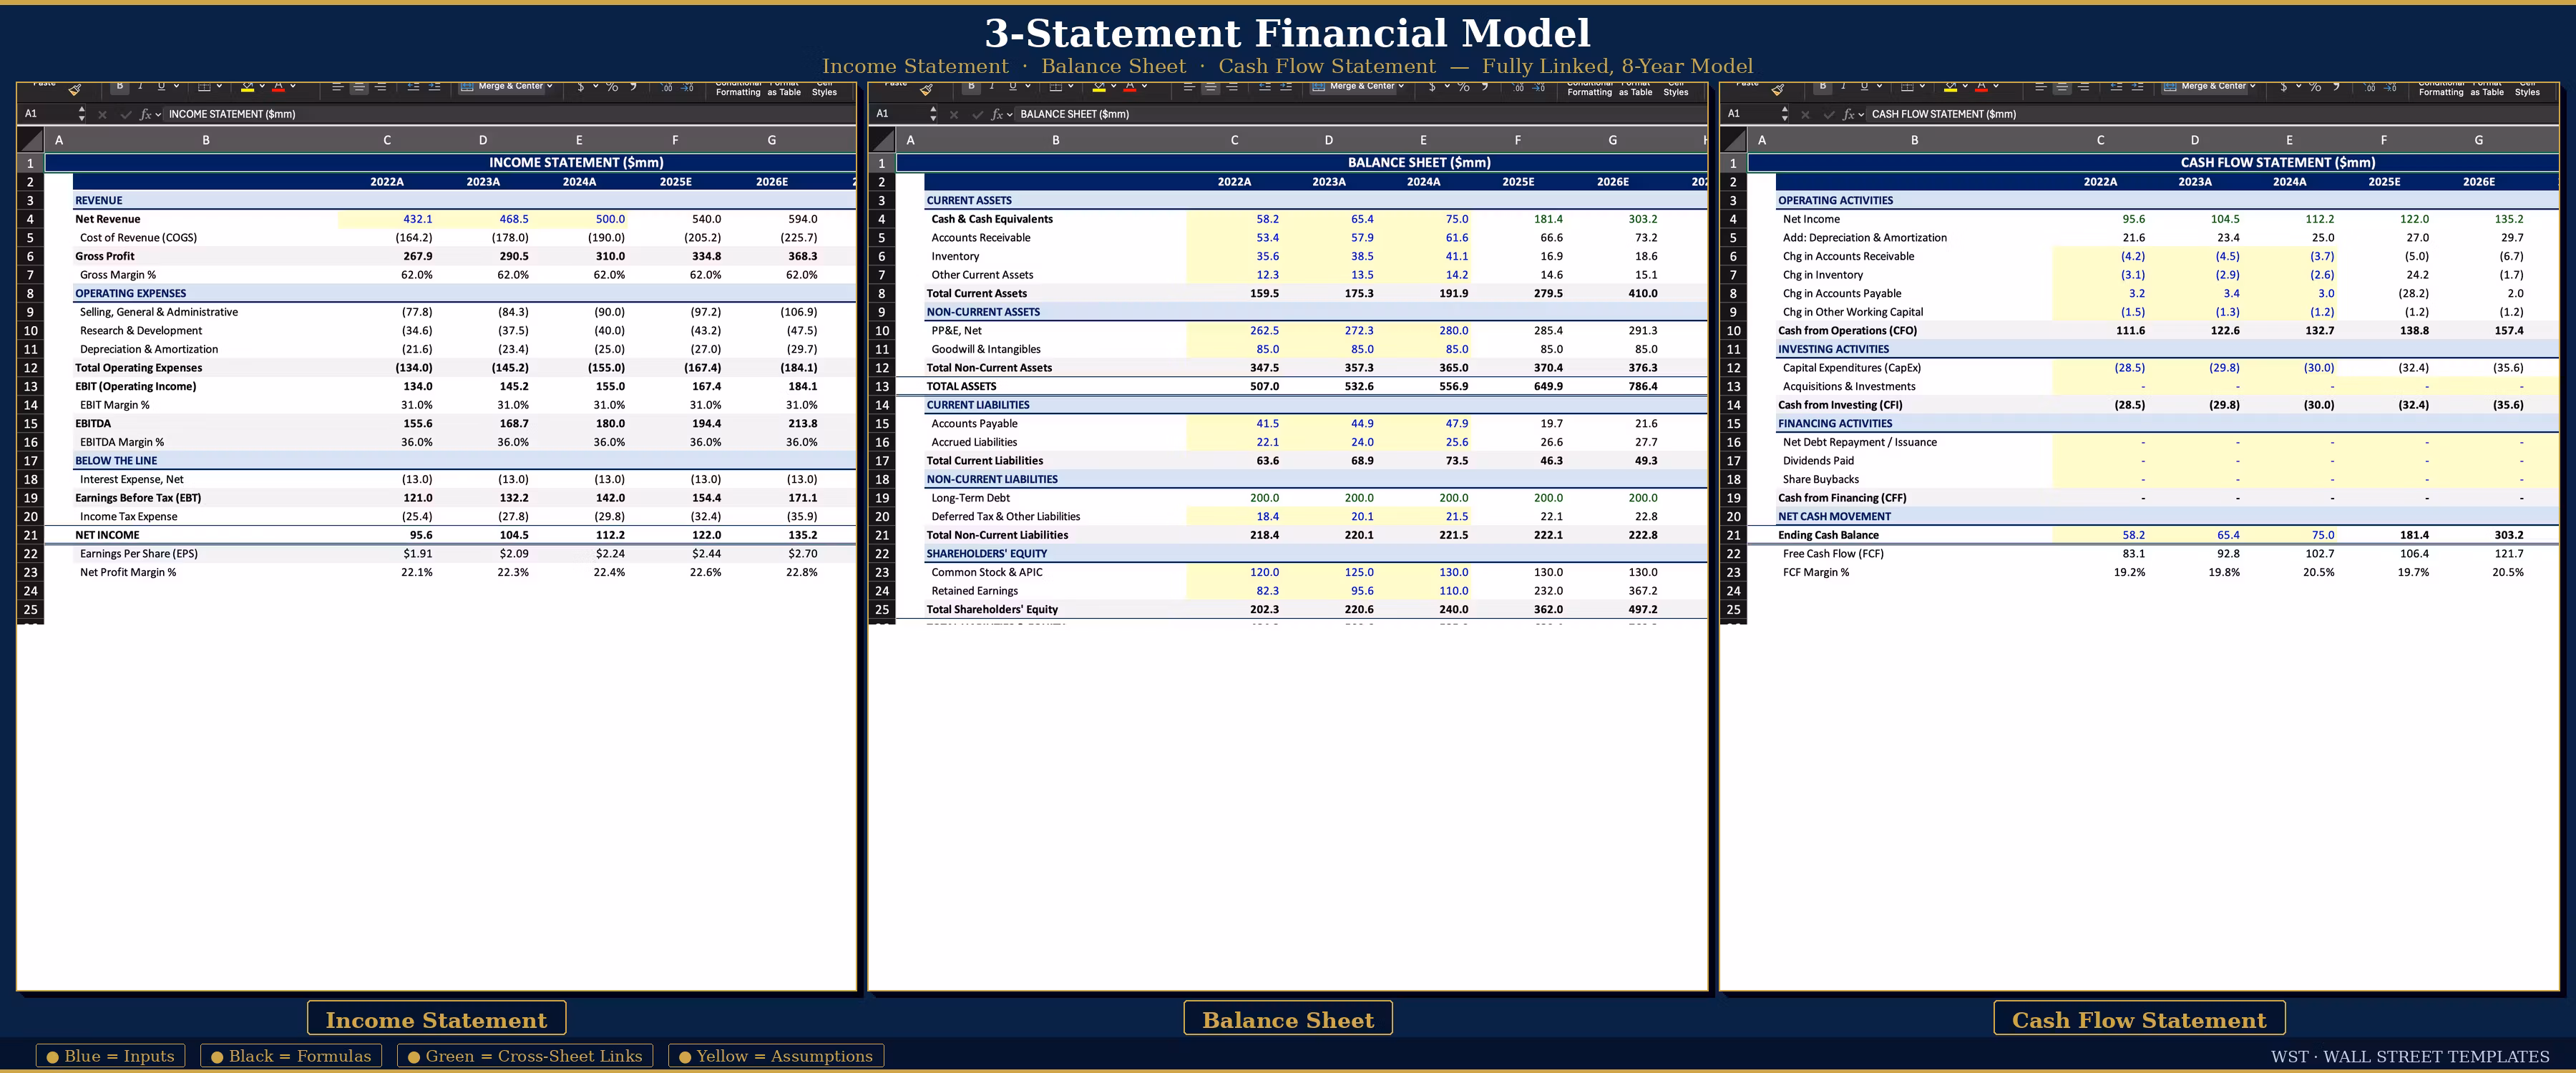This screenshot has height=1073, width=2576.
Task: Apply currency format in Income Statement toolbar
Action: 581,87
